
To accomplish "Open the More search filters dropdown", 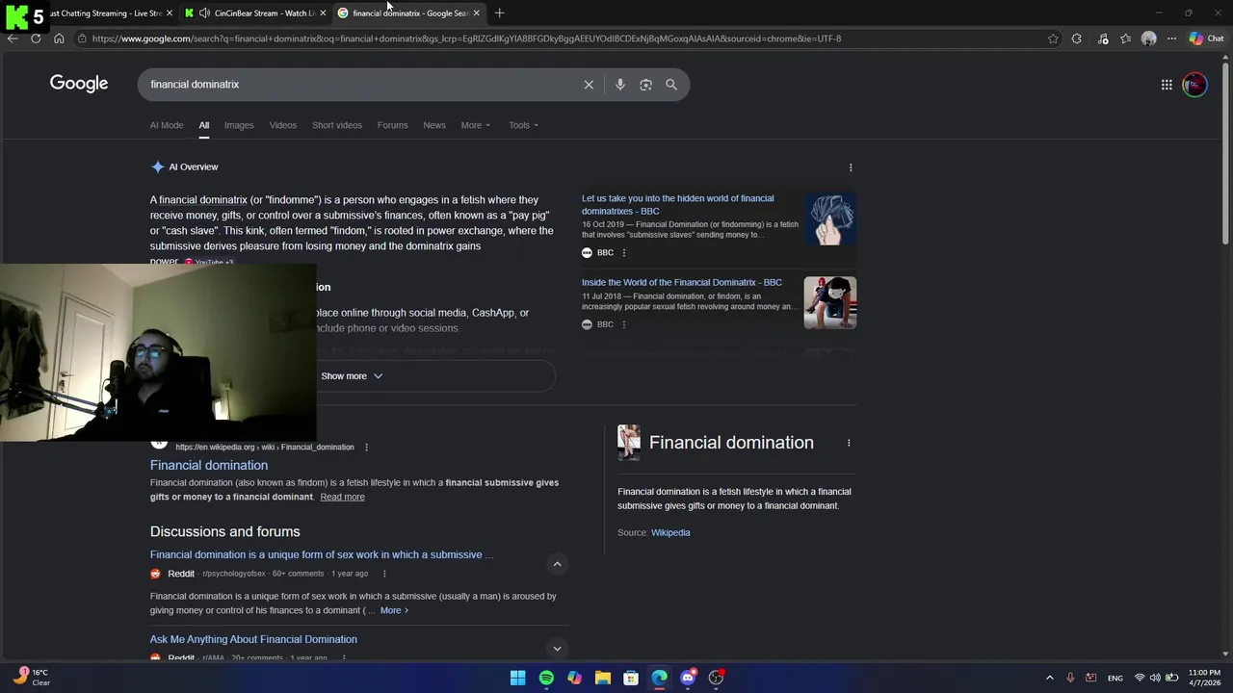I will [475, 125].
